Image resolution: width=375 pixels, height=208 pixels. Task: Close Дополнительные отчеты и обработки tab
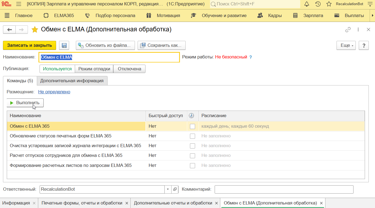point(216,203)
